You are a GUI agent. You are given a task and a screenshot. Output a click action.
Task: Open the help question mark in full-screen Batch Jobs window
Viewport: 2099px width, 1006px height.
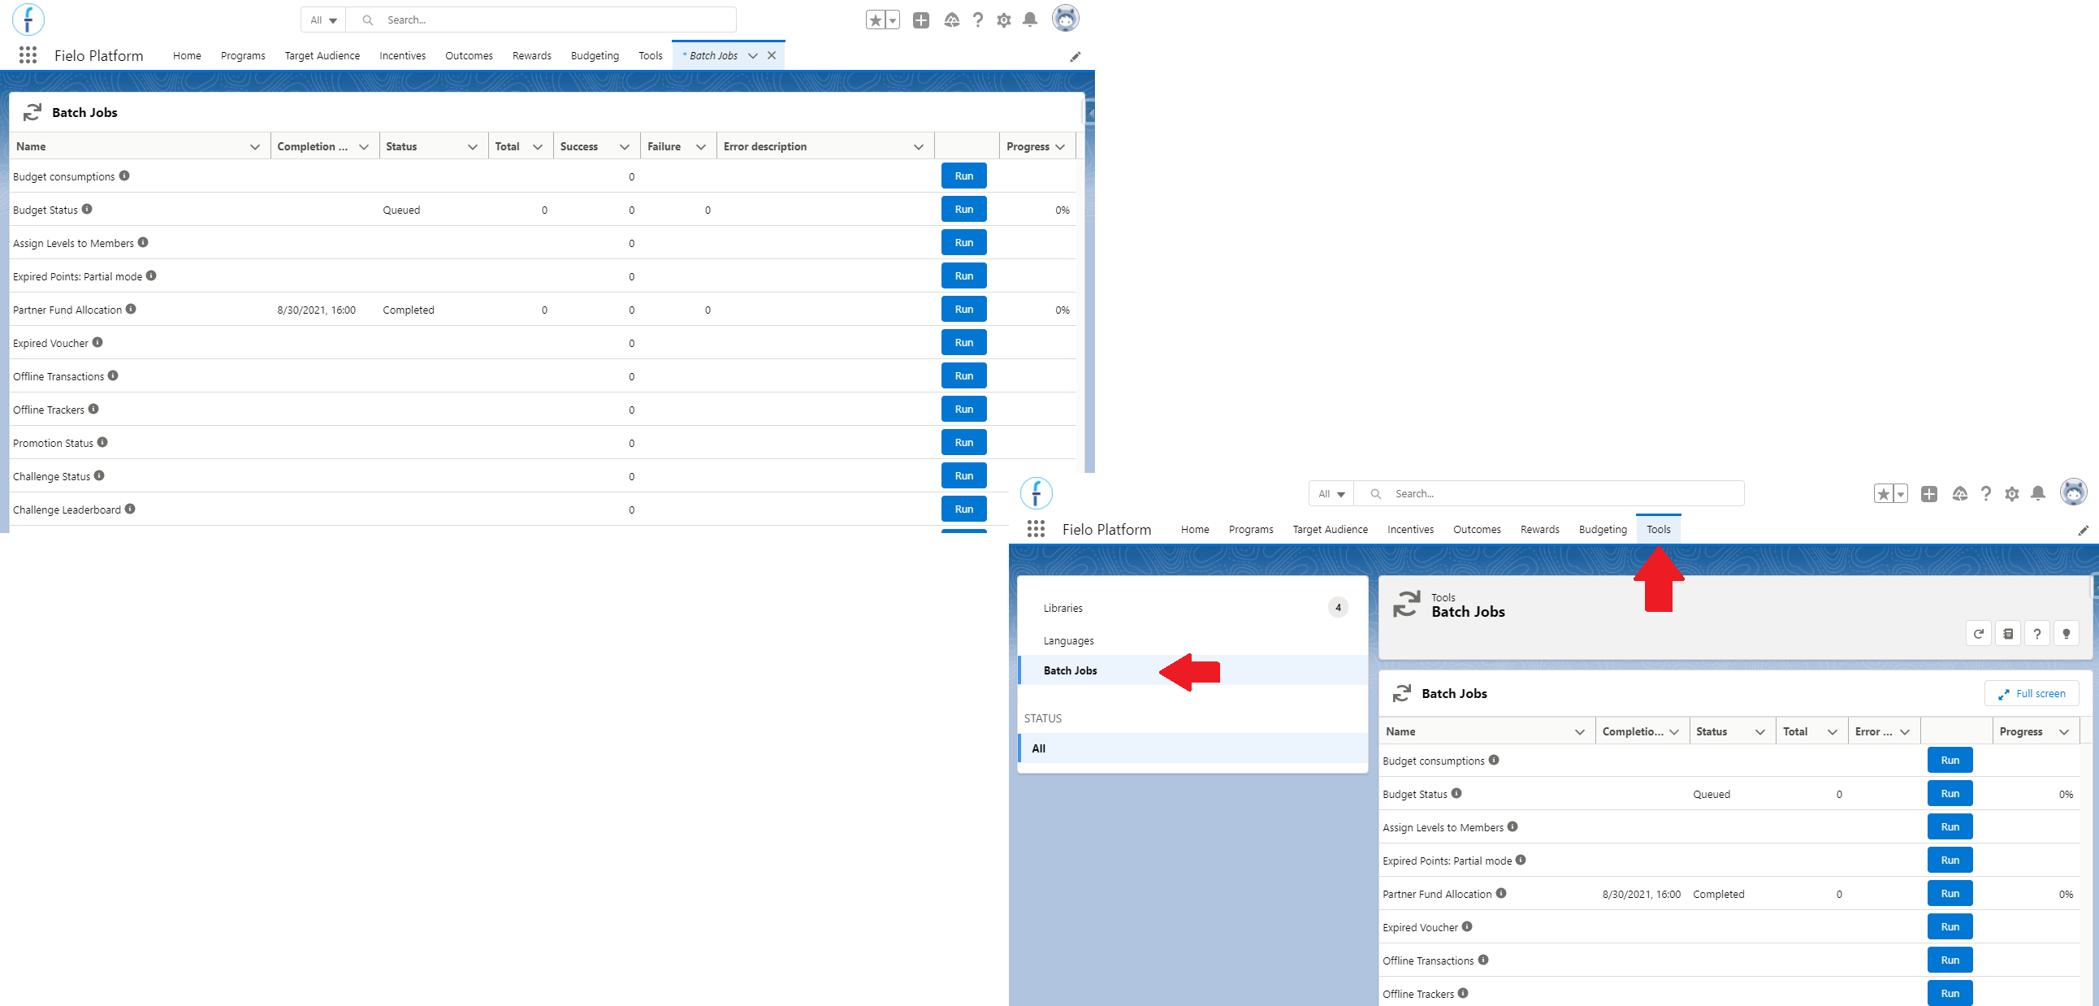click(x=978, y=20)
